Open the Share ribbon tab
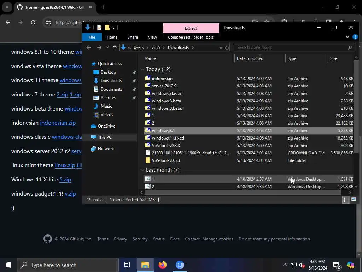Screen dimensions: 362x272 point(133,37)
